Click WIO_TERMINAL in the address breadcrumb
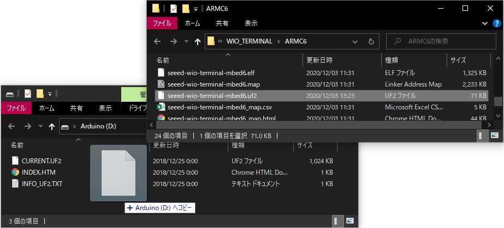 249,41
